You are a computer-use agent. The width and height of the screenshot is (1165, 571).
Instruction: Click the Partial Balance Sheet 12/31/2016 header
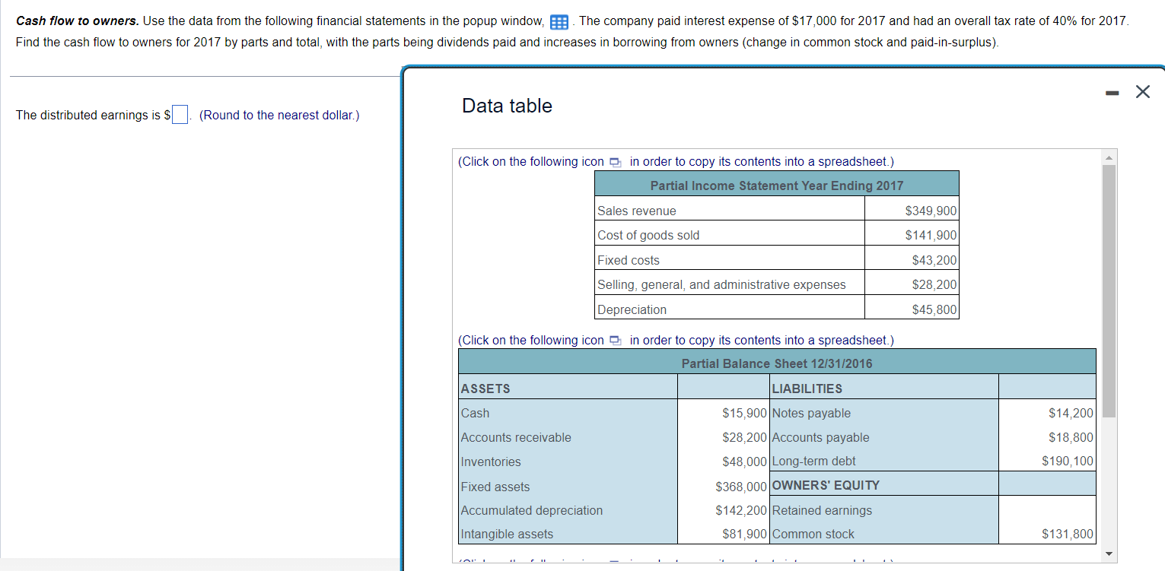tap(777, 363)
